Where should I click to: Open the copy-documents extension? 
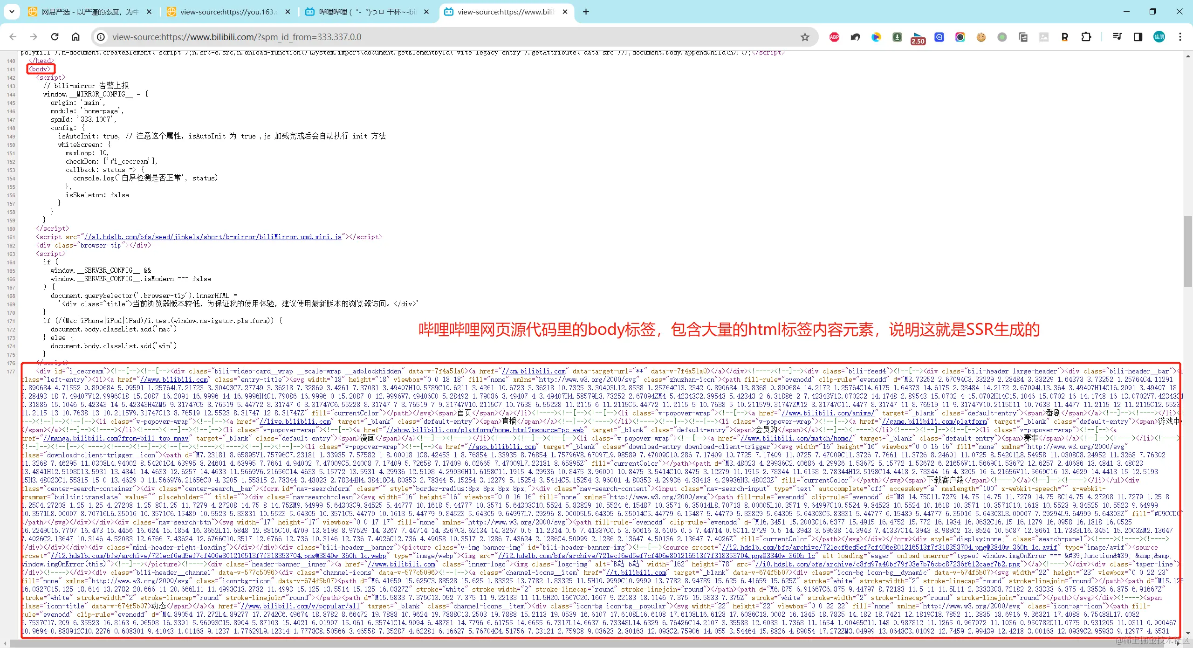[1023, 37]
